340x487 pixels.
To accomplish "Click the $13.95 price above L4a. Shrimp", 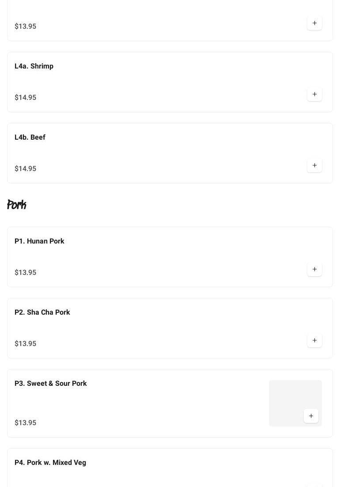I will click(x=26, y=27).
